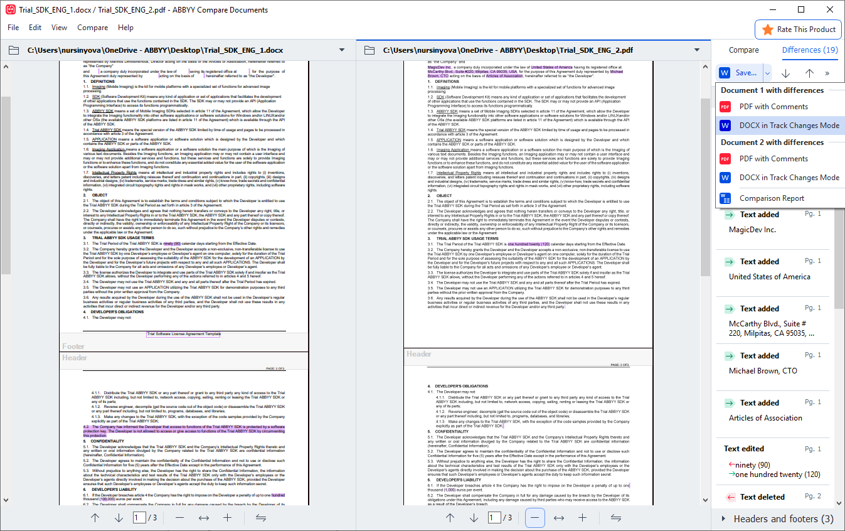
Task: Open the Compare menu
Action: click(92, 28)
